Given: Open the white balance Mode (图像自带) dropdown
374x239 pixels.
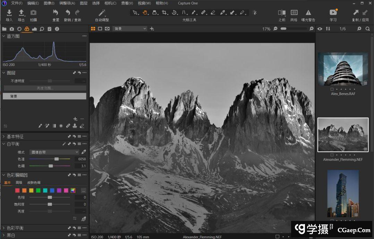Looking at the screenshot, I should pyautogui.click(x=54, y=152).
